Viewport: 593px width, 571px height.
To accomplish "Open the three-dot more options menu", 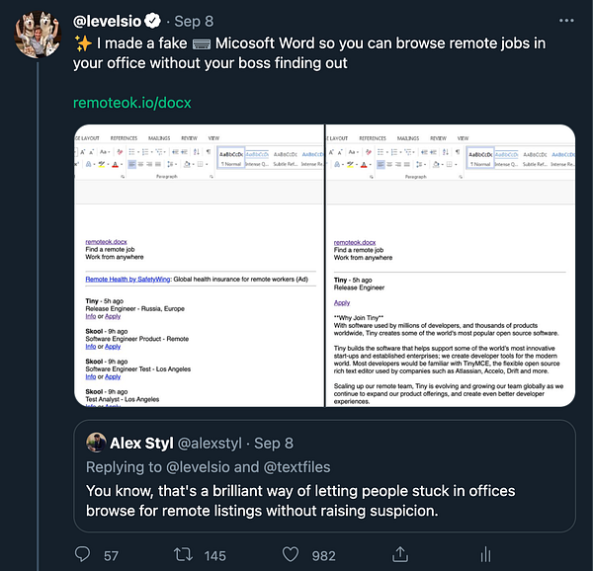I will pos(564,20).
